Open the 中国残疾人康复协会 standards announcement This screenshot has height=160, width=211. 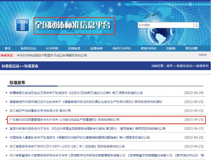tap(80, 137)
